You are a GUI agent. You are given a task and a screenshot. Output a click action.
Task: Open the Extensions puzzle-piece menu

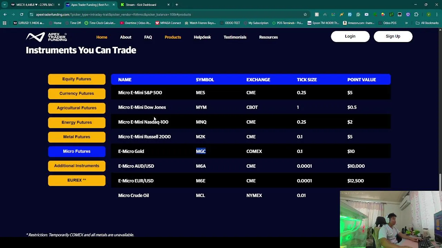pyautogui.click(x=416, y=14)
